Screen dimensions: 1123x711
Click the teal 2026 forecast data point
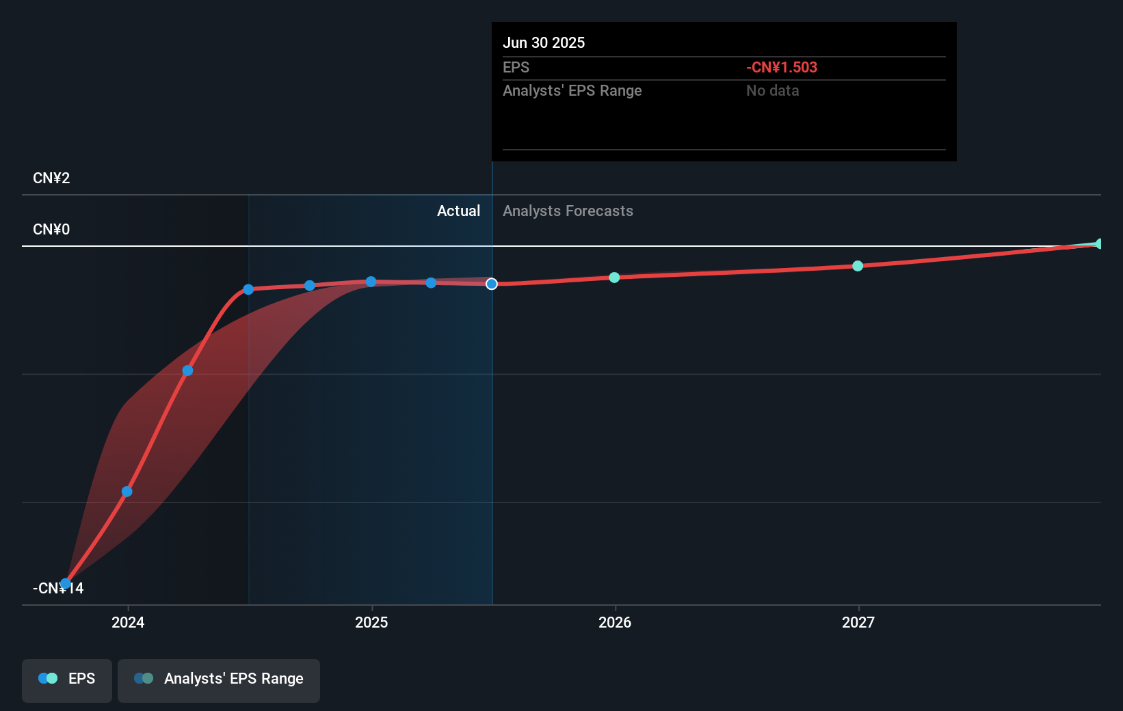(613, 278)
